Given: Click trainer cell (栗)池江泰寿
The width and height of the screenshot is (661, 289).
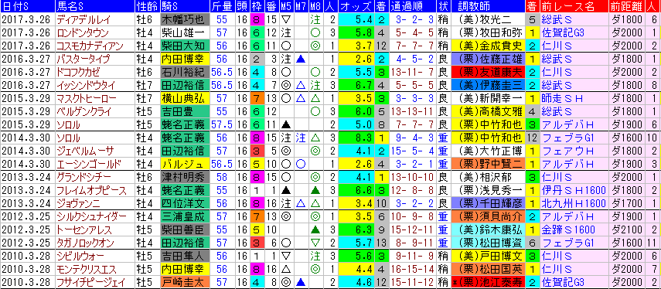Looking at the screenshot, I should (488, 282).
